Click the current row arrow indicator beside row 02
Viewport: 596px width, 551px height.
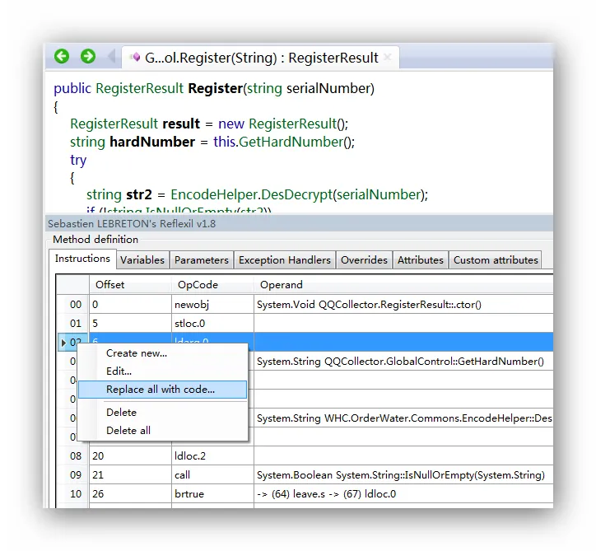(63, 342)
